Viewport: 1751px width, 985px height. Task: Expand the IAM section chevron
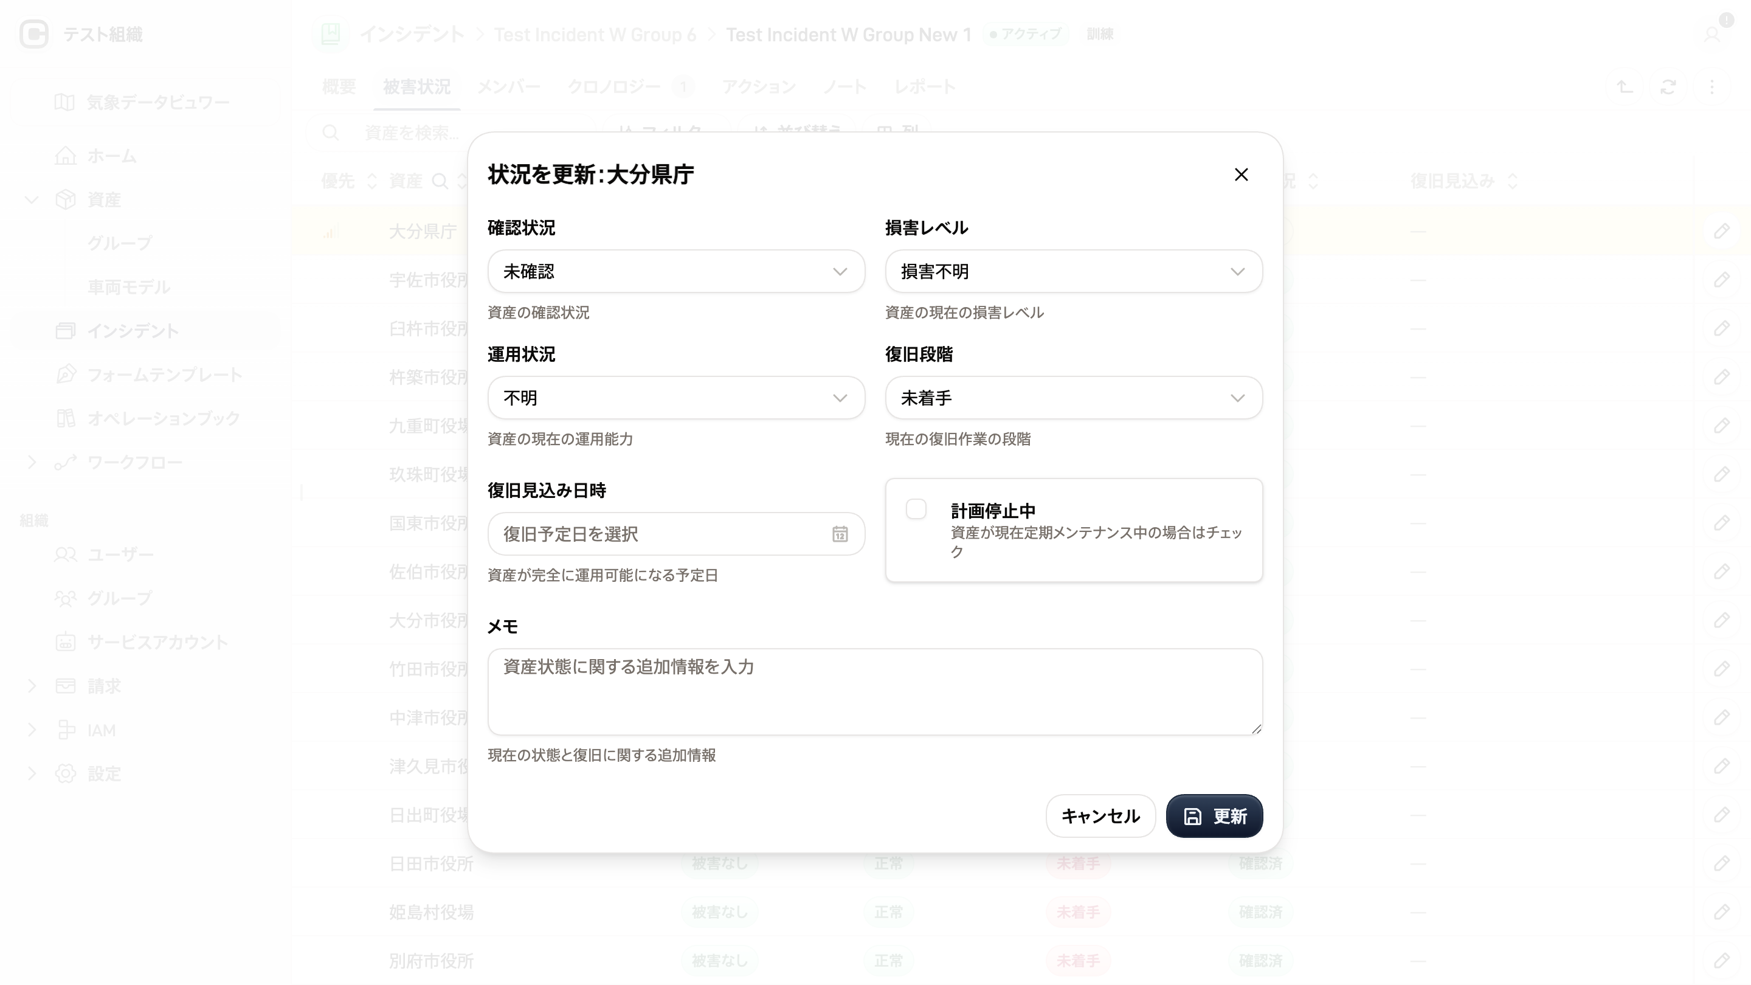31,730
